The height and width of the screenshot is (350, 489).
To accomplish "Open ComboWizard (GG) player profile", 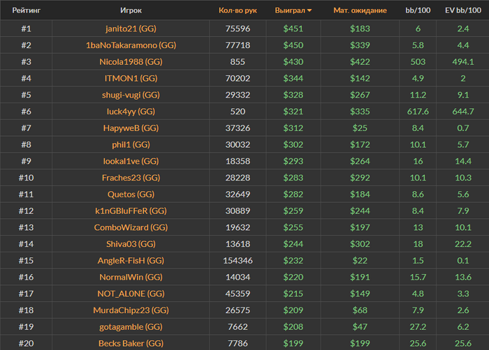I will point(131,227).
